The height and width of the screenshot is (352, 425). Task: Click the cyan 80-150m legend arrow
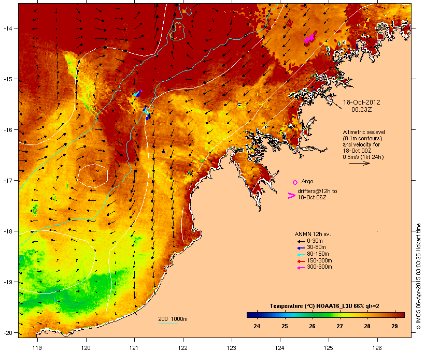click(301, 255)
